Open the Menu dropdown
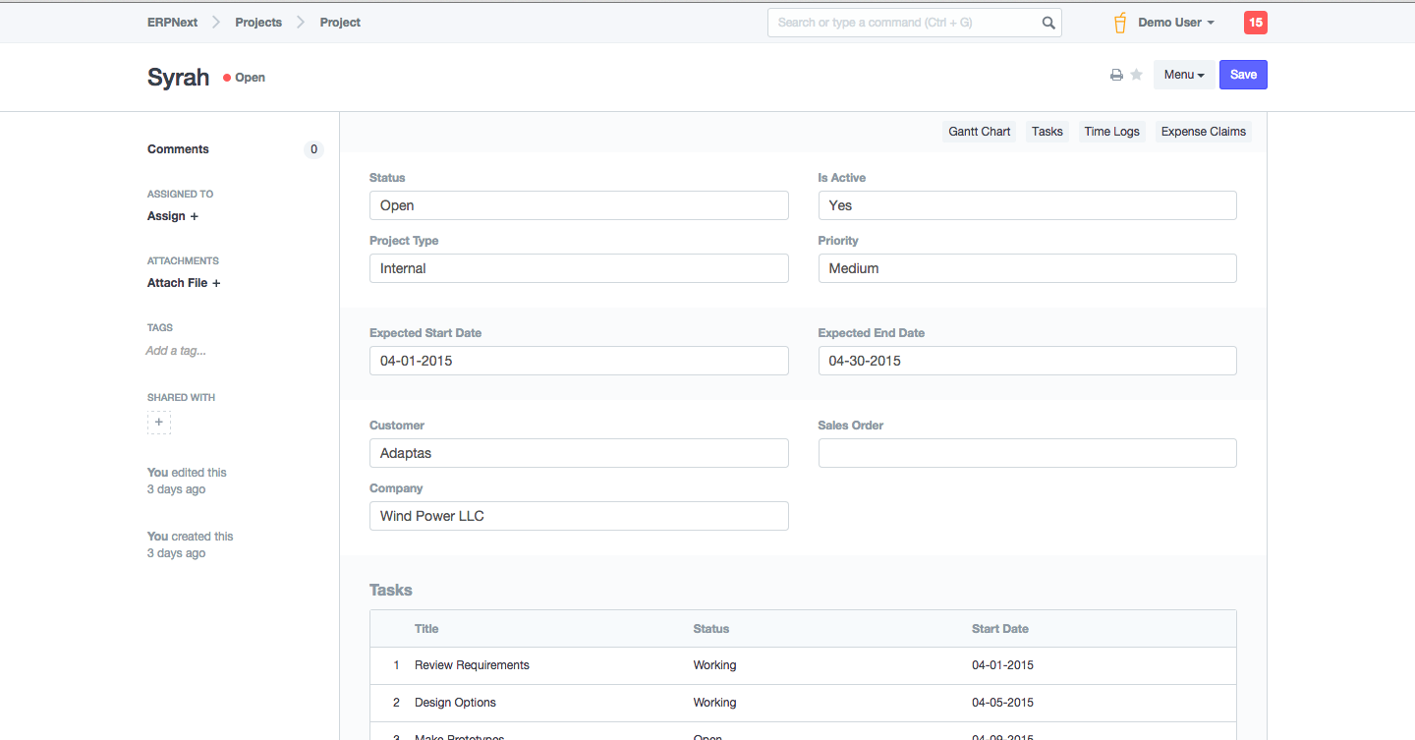This screenshot has height=740, width=1415. [x=1183, y=75]
